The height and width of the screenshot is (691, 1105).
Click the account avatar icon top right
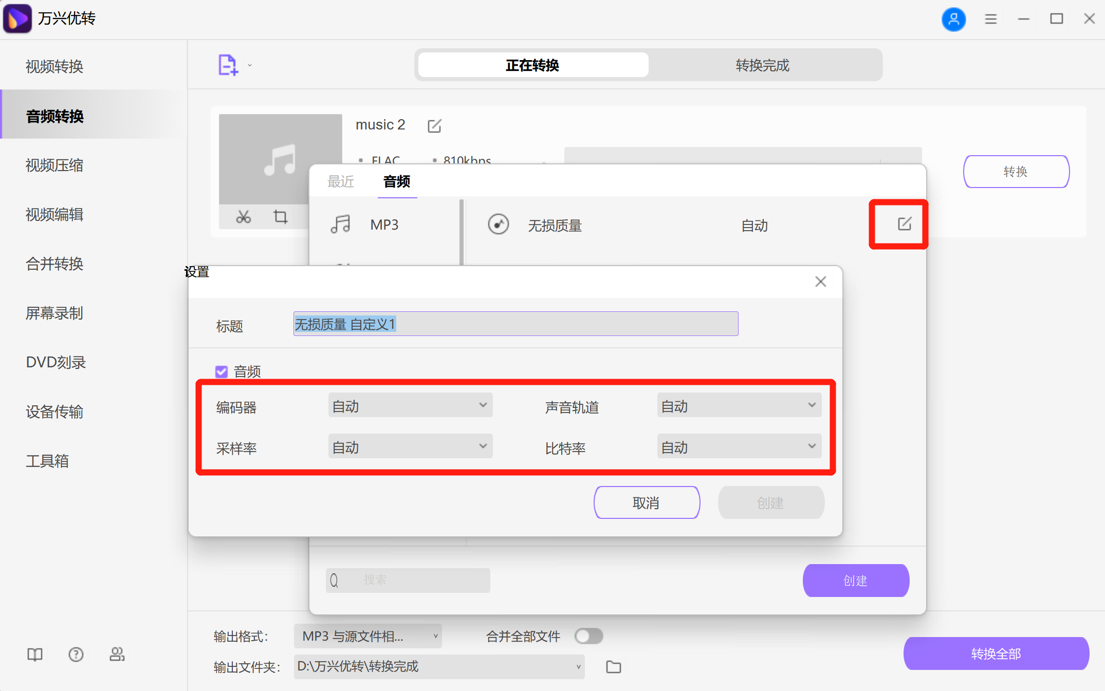click(954, 19)
